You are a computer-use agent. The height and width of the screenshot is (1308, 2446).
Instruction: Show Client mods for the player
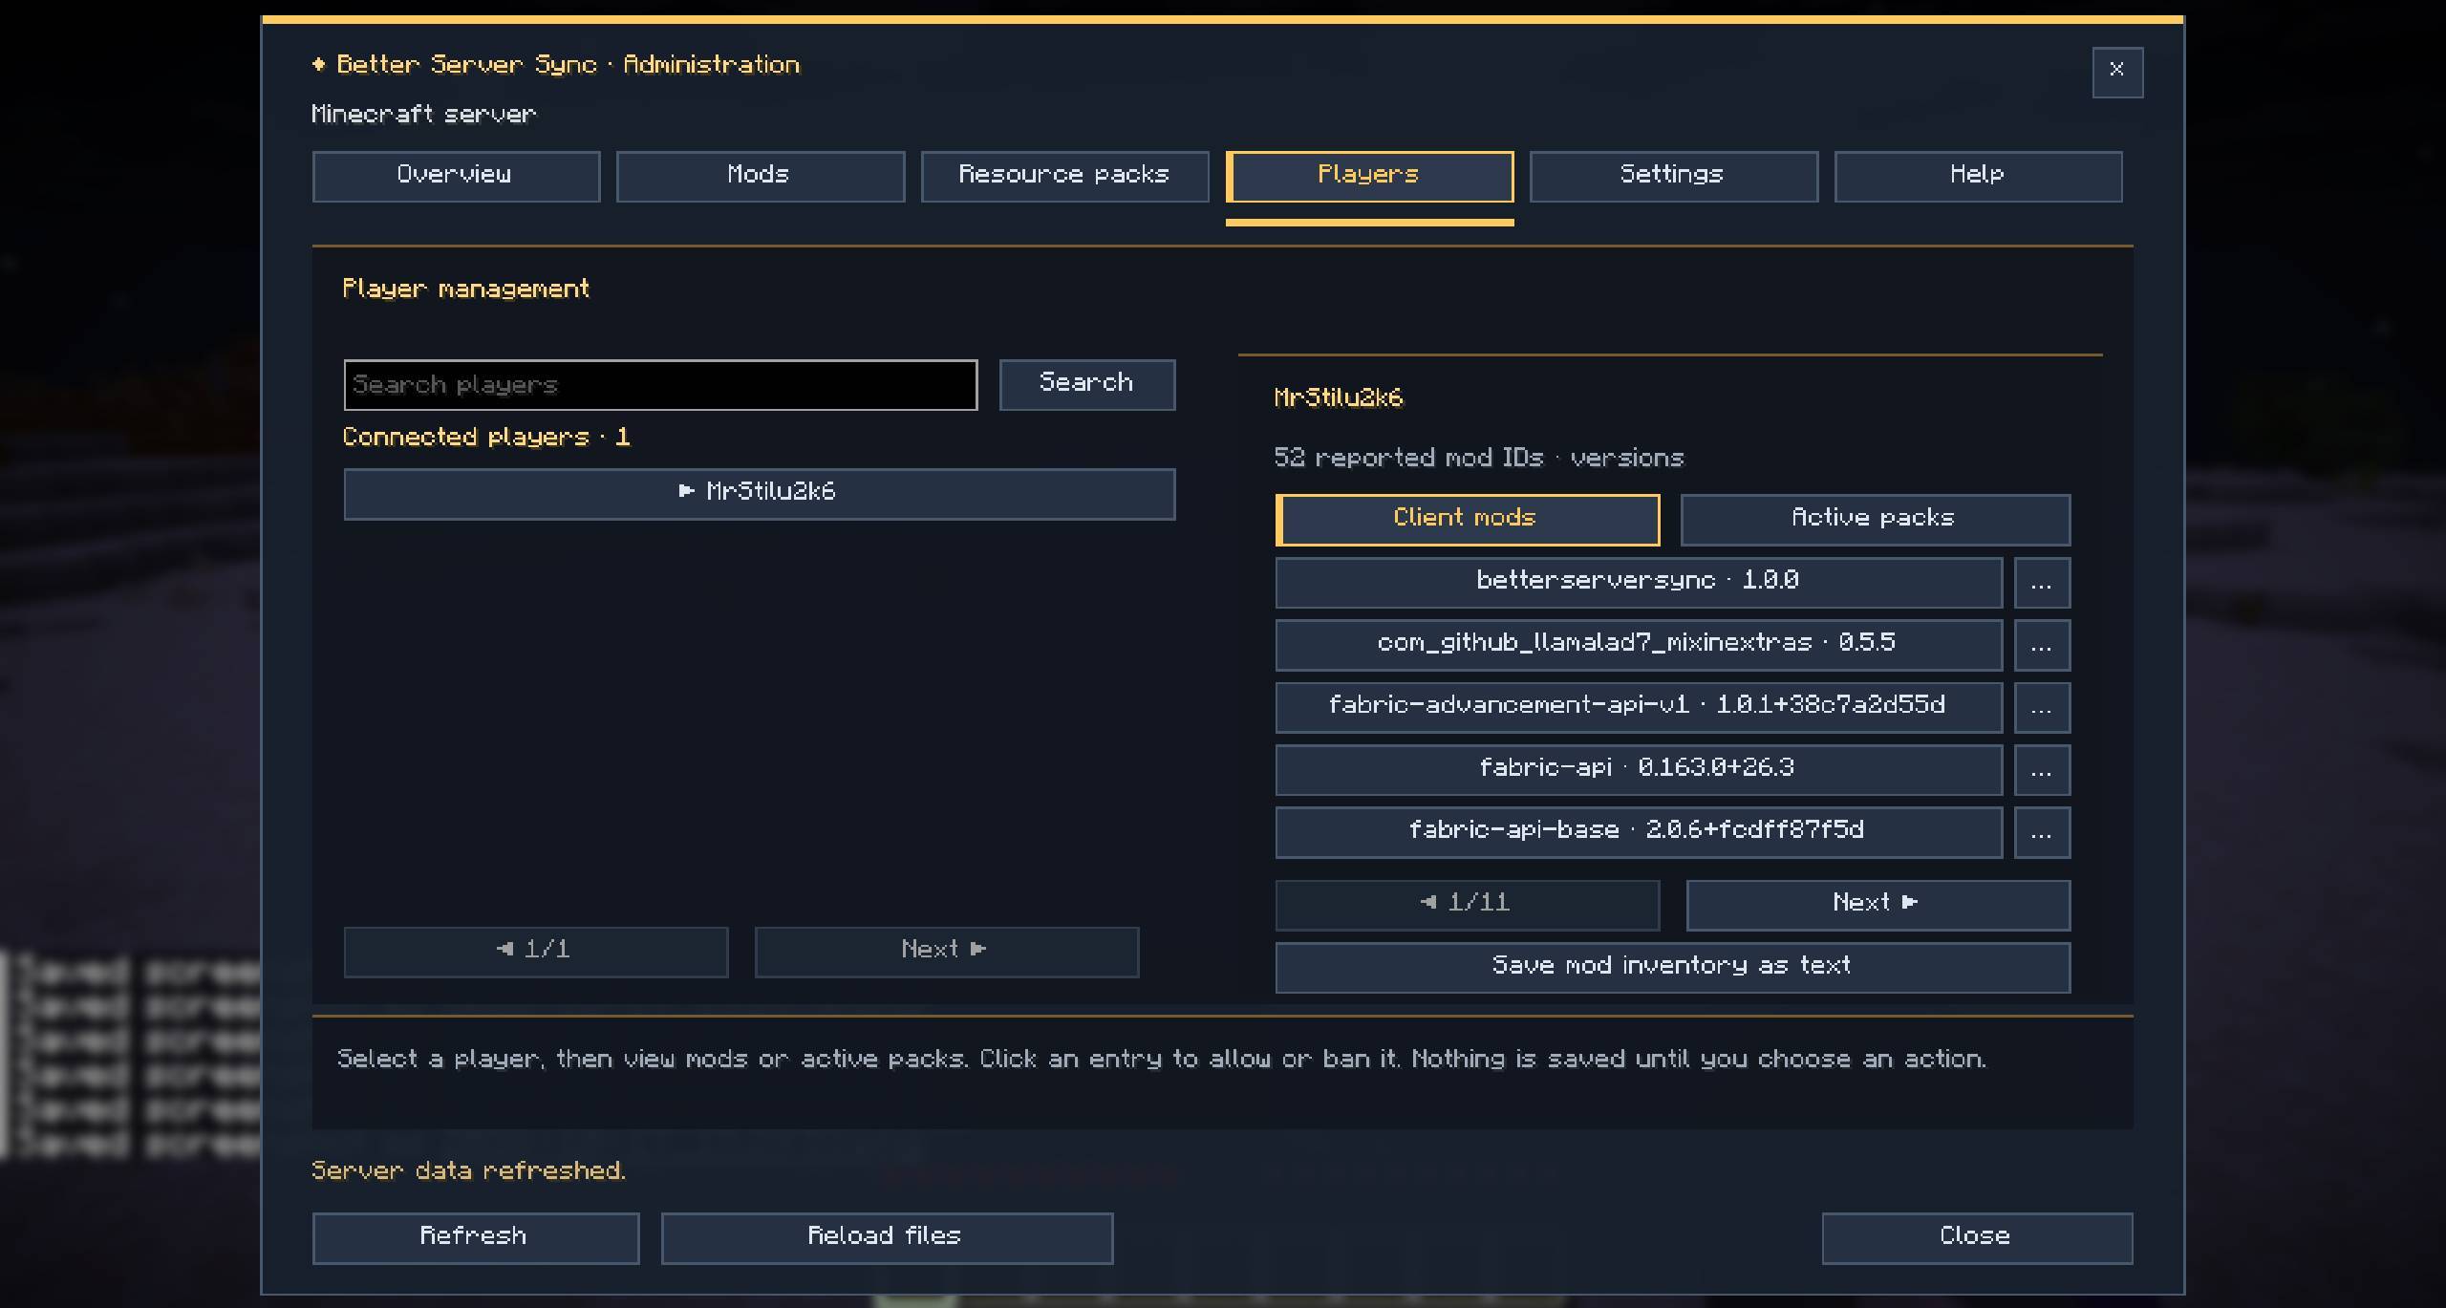(x=1467, y=520)
